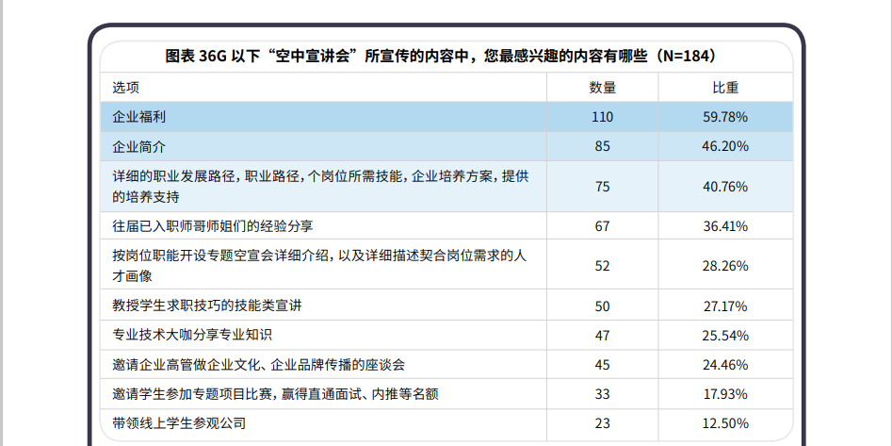Select the 选项 column header

(x=125, y=87)
